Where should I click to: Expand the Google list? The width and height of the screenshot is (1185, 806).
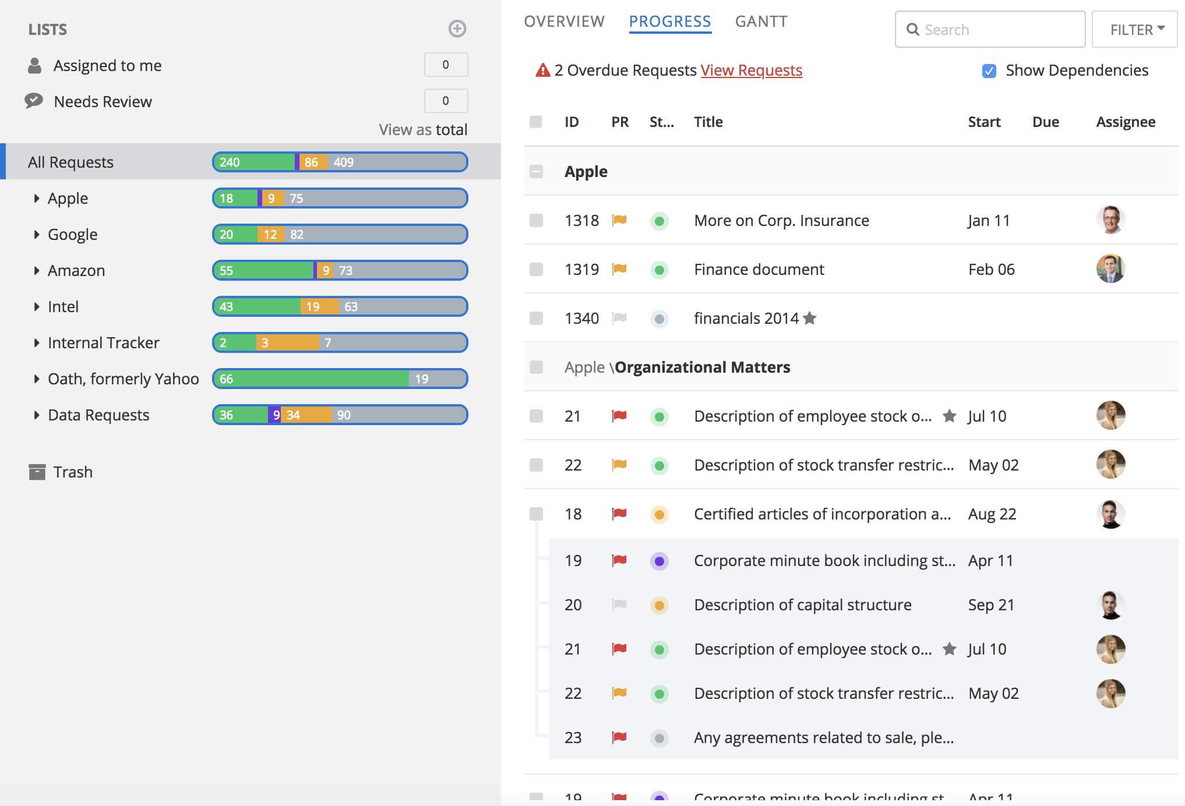click(x=37, y=234)
